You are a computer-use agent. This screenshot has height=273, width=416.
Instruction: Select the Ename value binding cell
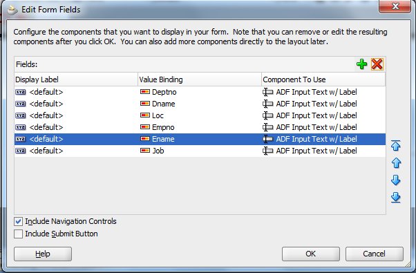[x=200, y=139]
